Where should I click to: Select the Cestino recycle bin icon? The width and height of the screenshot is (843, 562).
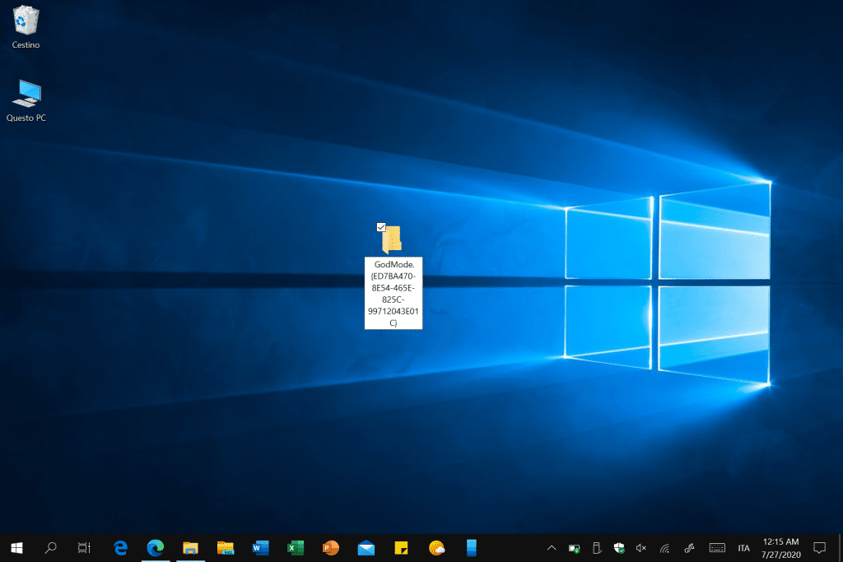click(26, 21)
